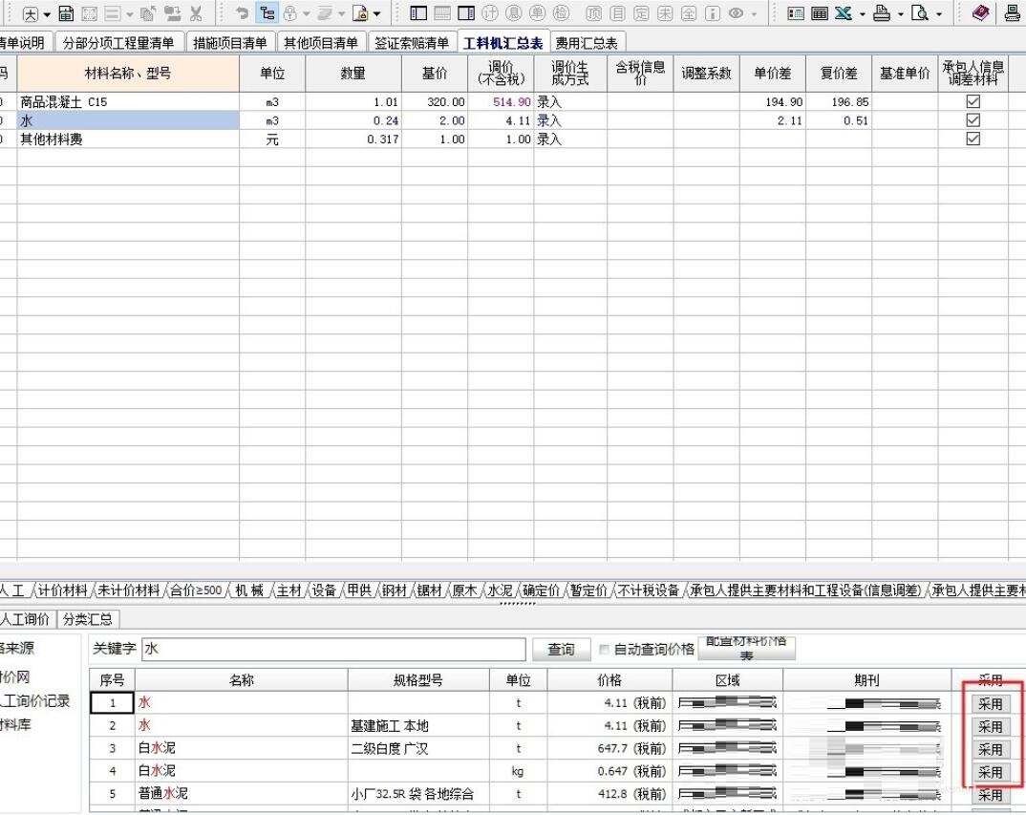Click the computer terminal icon at far right

tap(1013, 13)
